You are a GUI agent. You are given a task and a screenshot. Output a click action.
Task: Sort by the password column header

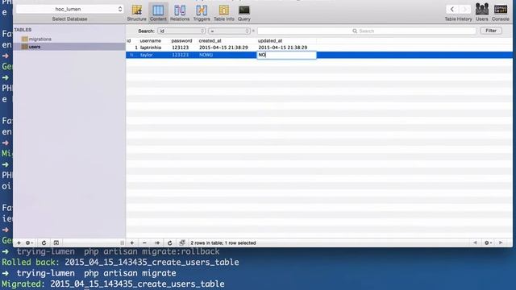181,41
